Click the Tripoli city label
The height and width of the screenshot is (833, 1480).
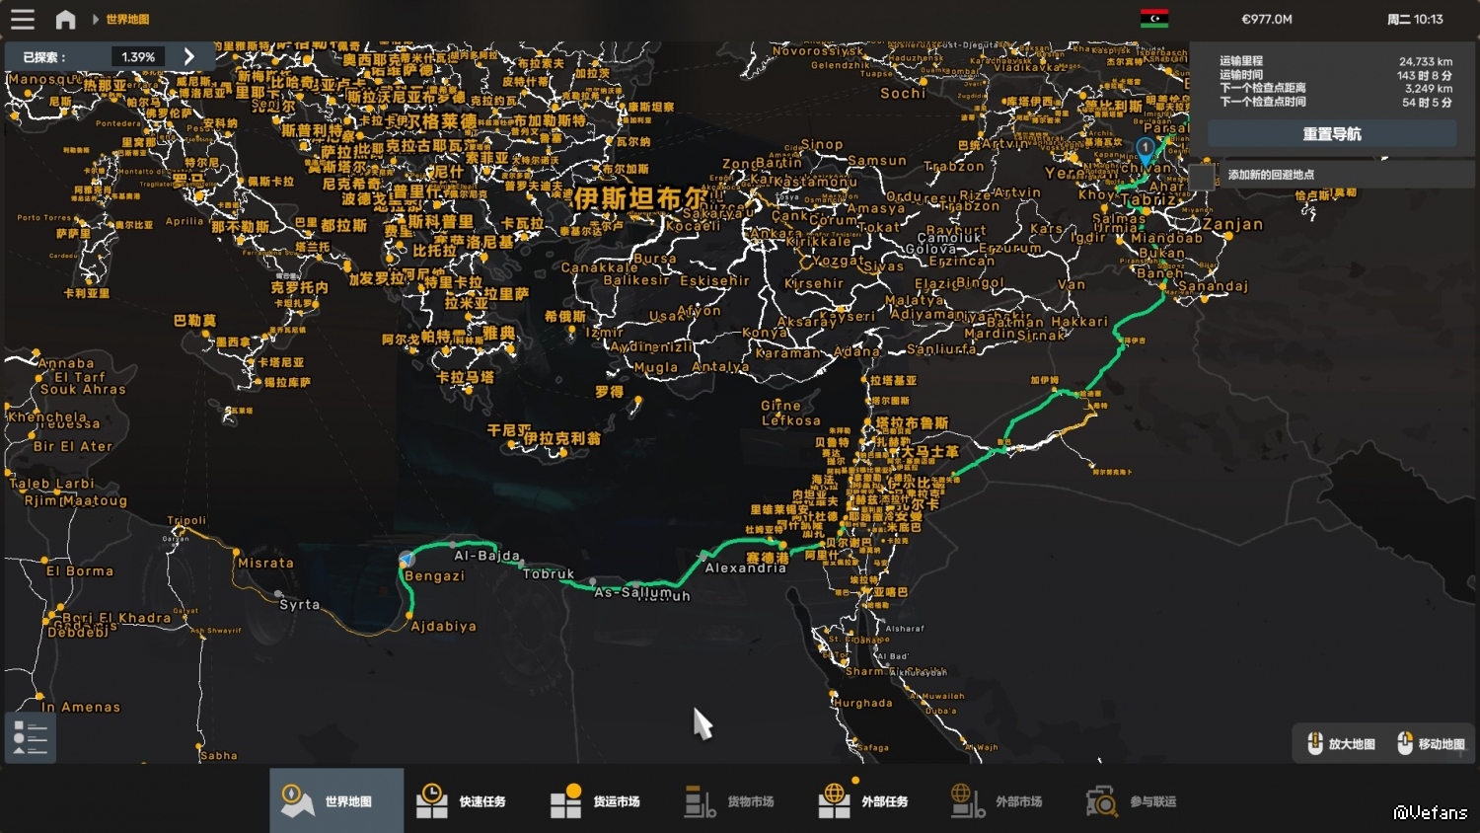(186, 520)
